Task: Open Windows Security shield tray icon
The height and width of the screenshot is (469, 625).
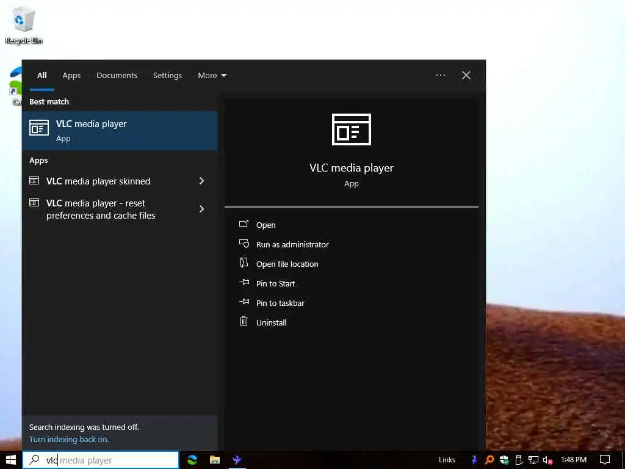Action: tap(504, 460)
